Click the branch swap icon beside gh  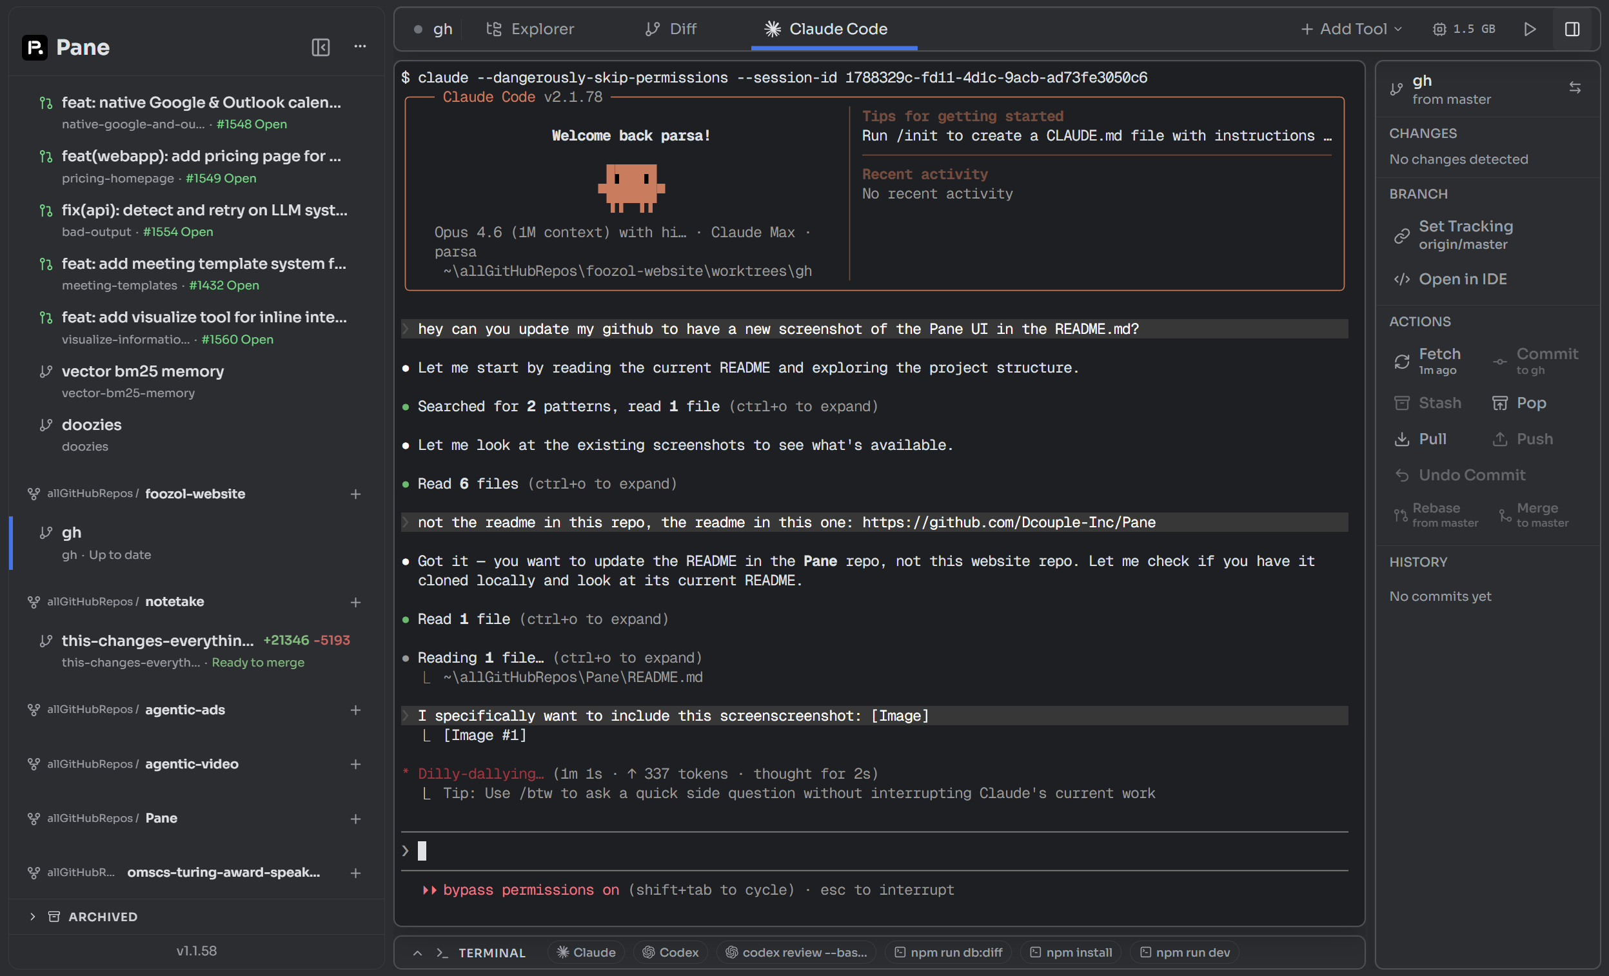click(x=1575, y=88)
